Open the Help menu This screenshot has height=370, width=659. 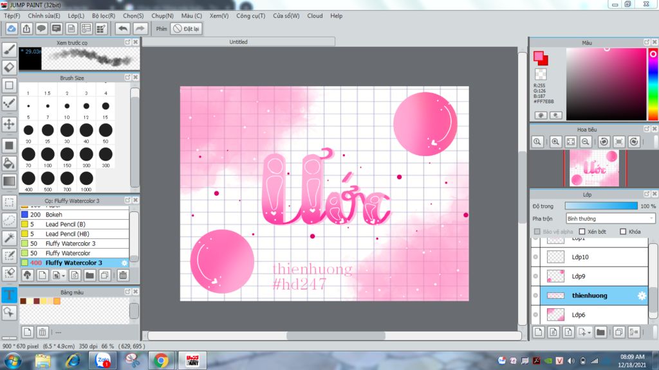[336, 16]
